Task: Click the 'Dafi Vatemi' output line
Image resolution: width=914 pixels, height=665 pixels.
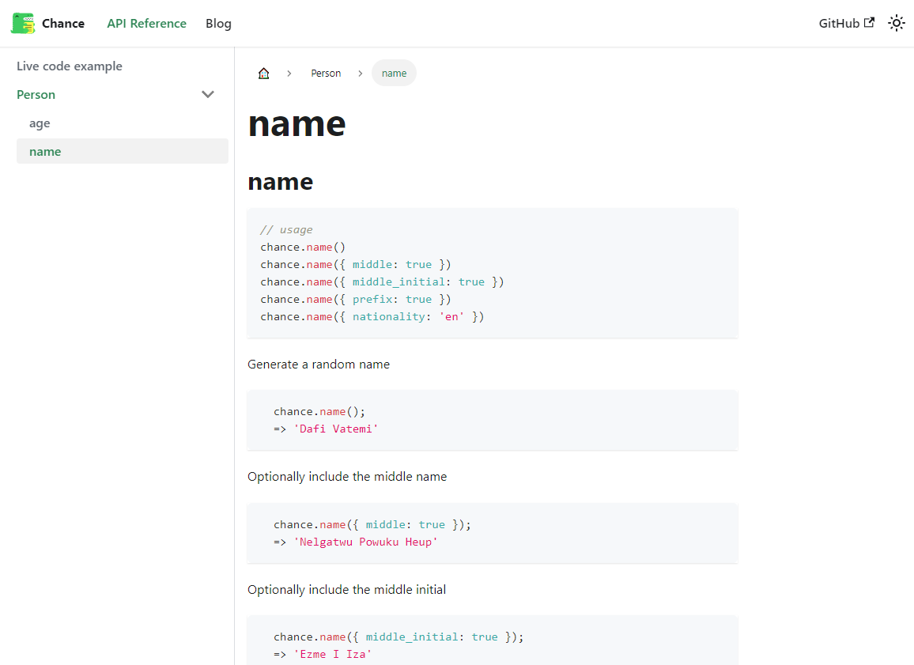Action: tap(326, 429)
